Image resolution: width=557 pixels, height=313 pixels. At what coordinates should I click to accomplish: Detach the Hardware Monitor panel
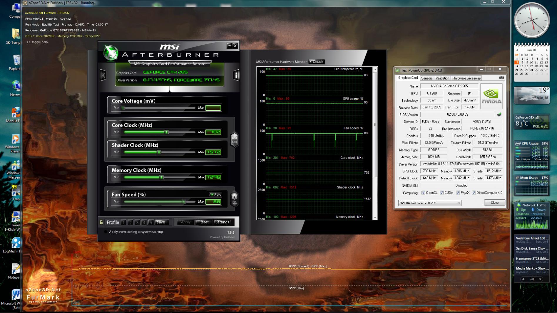click(317, 62)
